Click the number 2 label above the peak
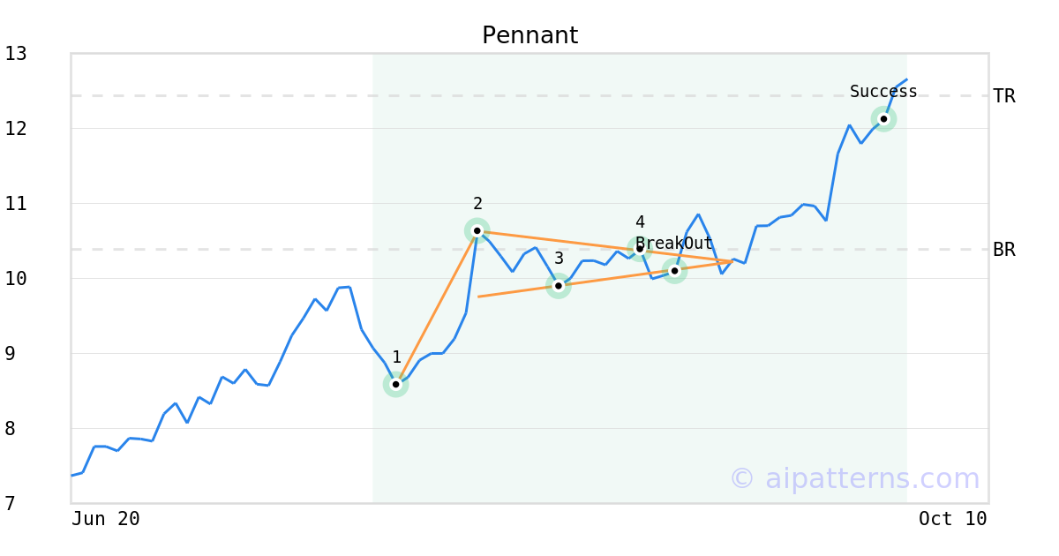Screen dimensions: 1059x556 point(477,204)
